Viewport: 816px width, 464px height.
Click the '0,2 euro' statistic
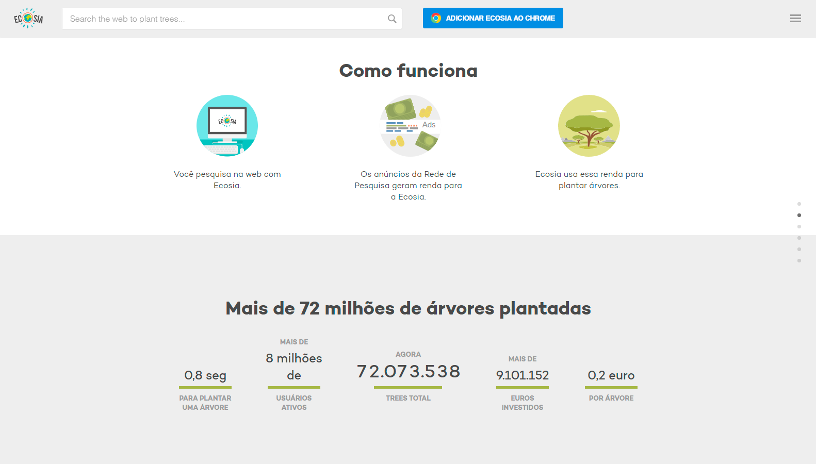[611, 375]
